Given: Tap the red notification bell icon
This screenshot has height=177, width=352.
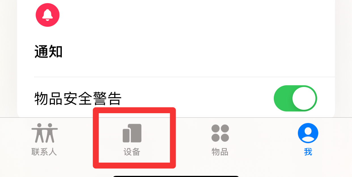Looking at the screenshot, I should tap(48, 15).
